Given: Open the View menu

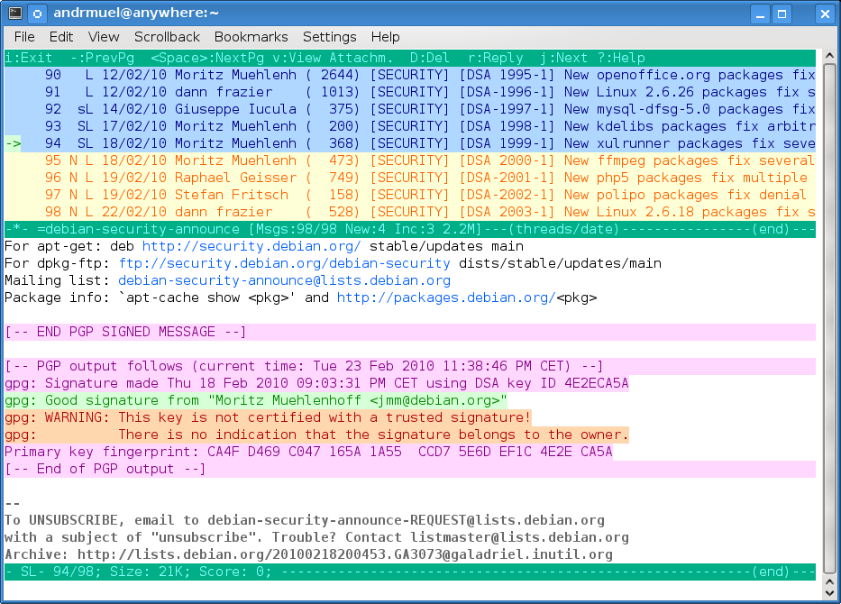Looking at the screenshot, I should [x=104, y=36].
